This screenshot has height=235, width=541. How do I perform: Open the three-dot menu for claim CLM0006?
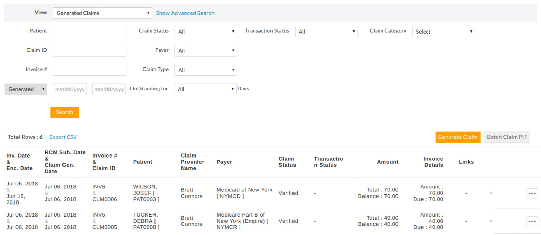click(532, 194)
